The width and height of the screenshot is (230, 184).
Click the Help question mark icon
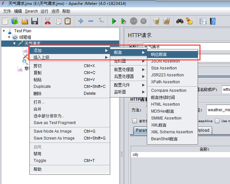coord(213,21)
